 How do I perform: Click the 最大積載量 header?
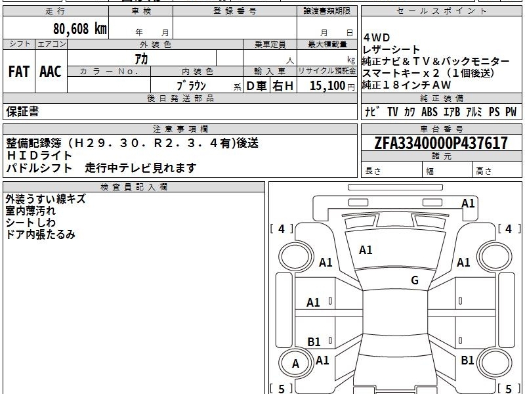[x=327, y=45]
